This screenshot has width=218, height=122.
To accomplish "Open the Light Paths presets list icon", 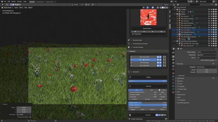I will click(213, 78).
